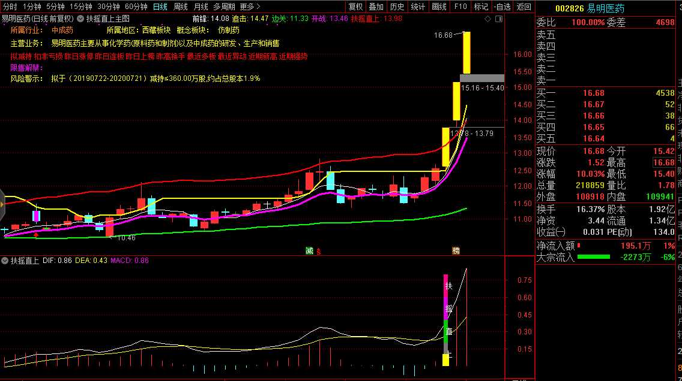Open sub-chart 扶摇直上 indicator dropdown

coord(5,261)
